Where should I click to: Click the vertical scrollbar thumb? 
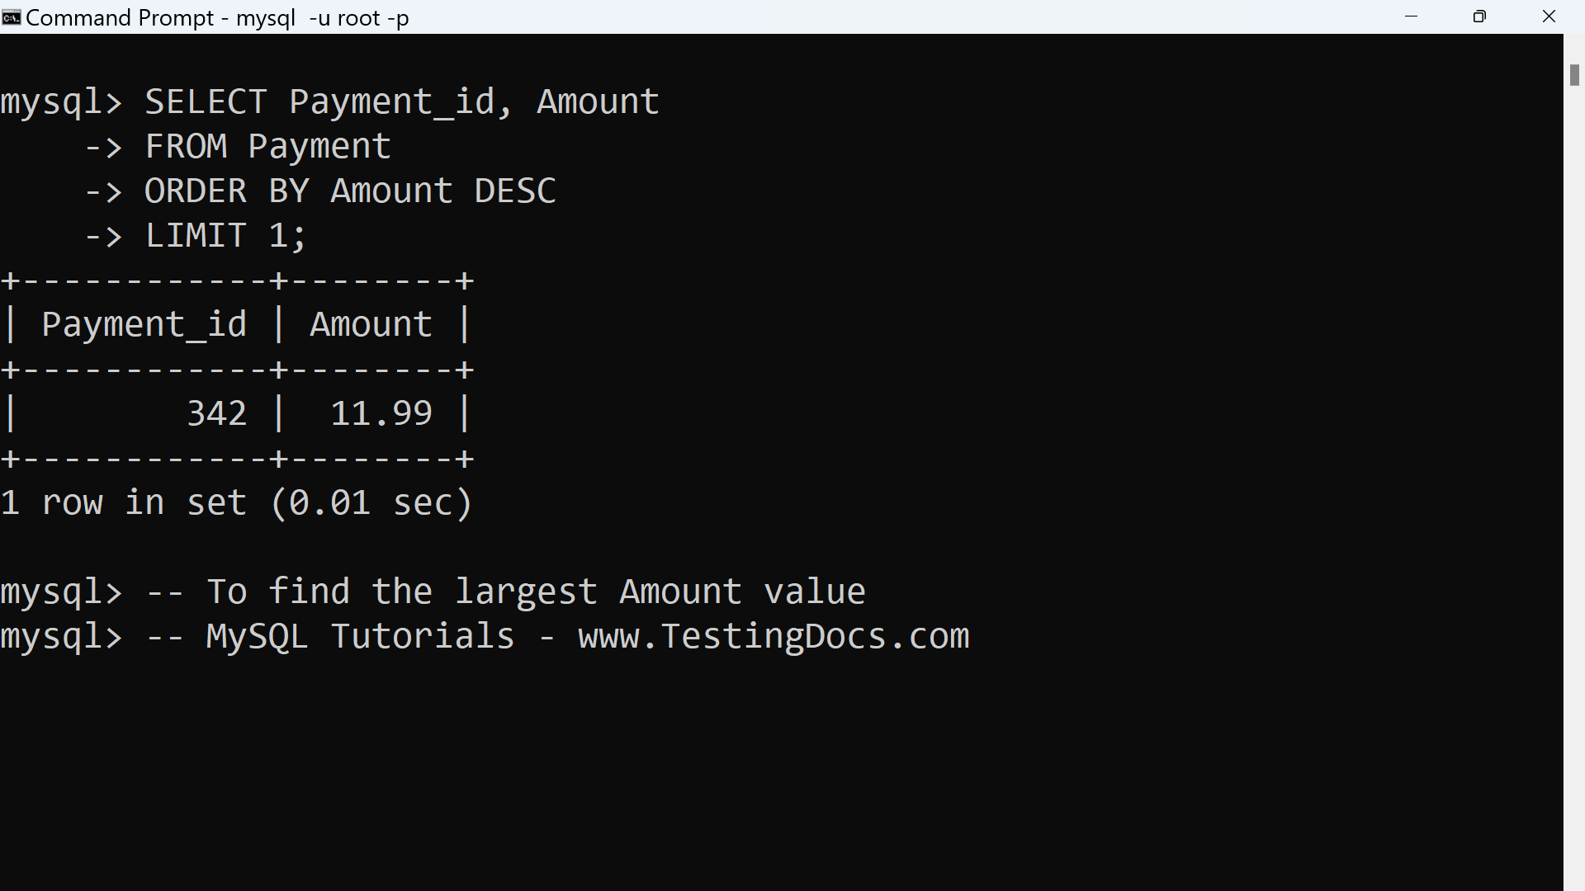pos(1574,74)
